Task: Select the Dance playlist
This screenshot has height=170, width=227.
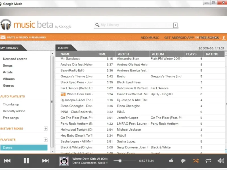Action: (24, 148)
